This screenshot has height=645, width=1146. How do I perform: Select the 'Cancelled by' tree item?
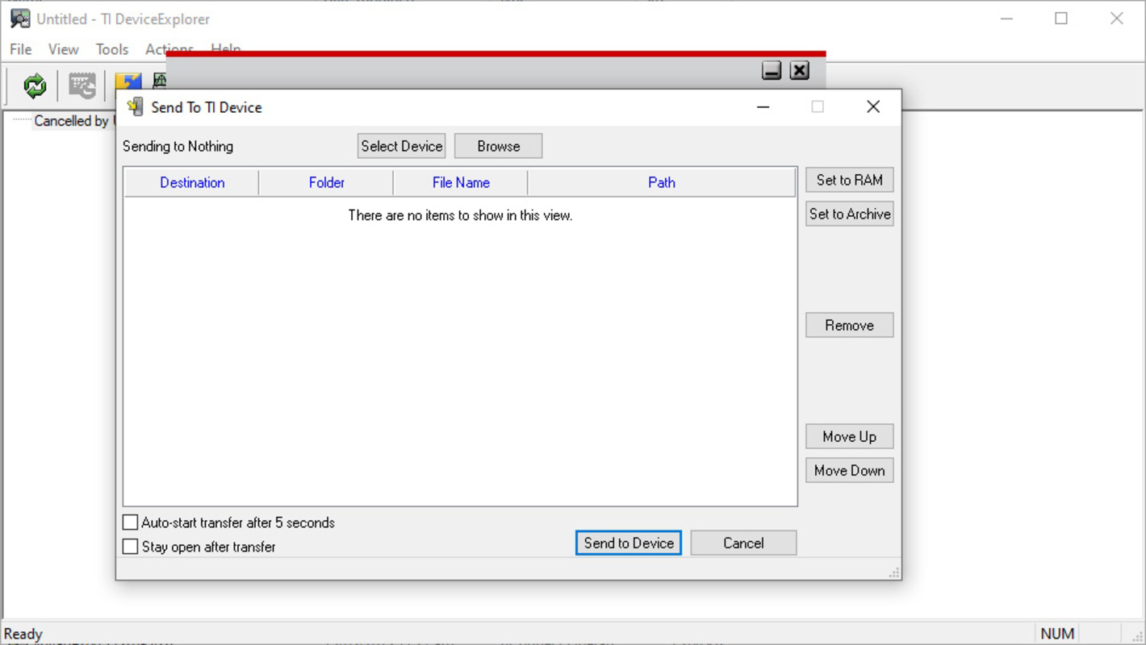point(72,121)
